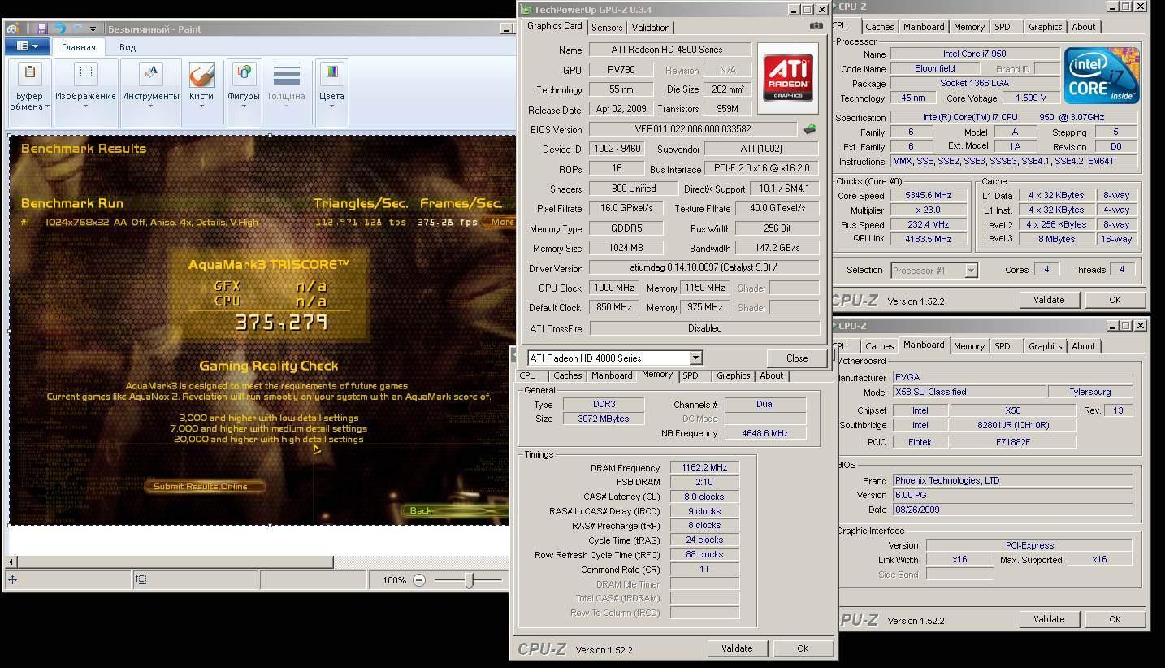This screenshot has height=668, width=1165.
Task: Click the Paint palette icon in the title bar
Action: click(12, 28)
